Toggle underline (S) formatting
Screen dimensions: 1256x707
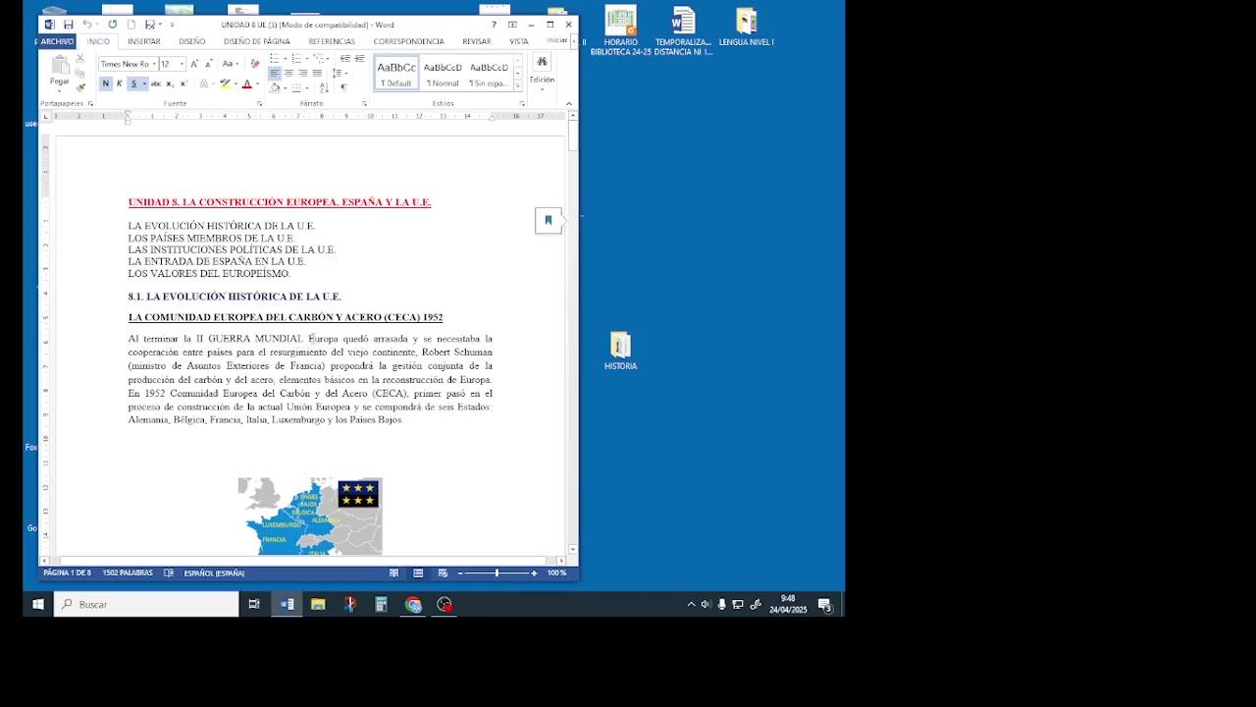coord(133,84)
